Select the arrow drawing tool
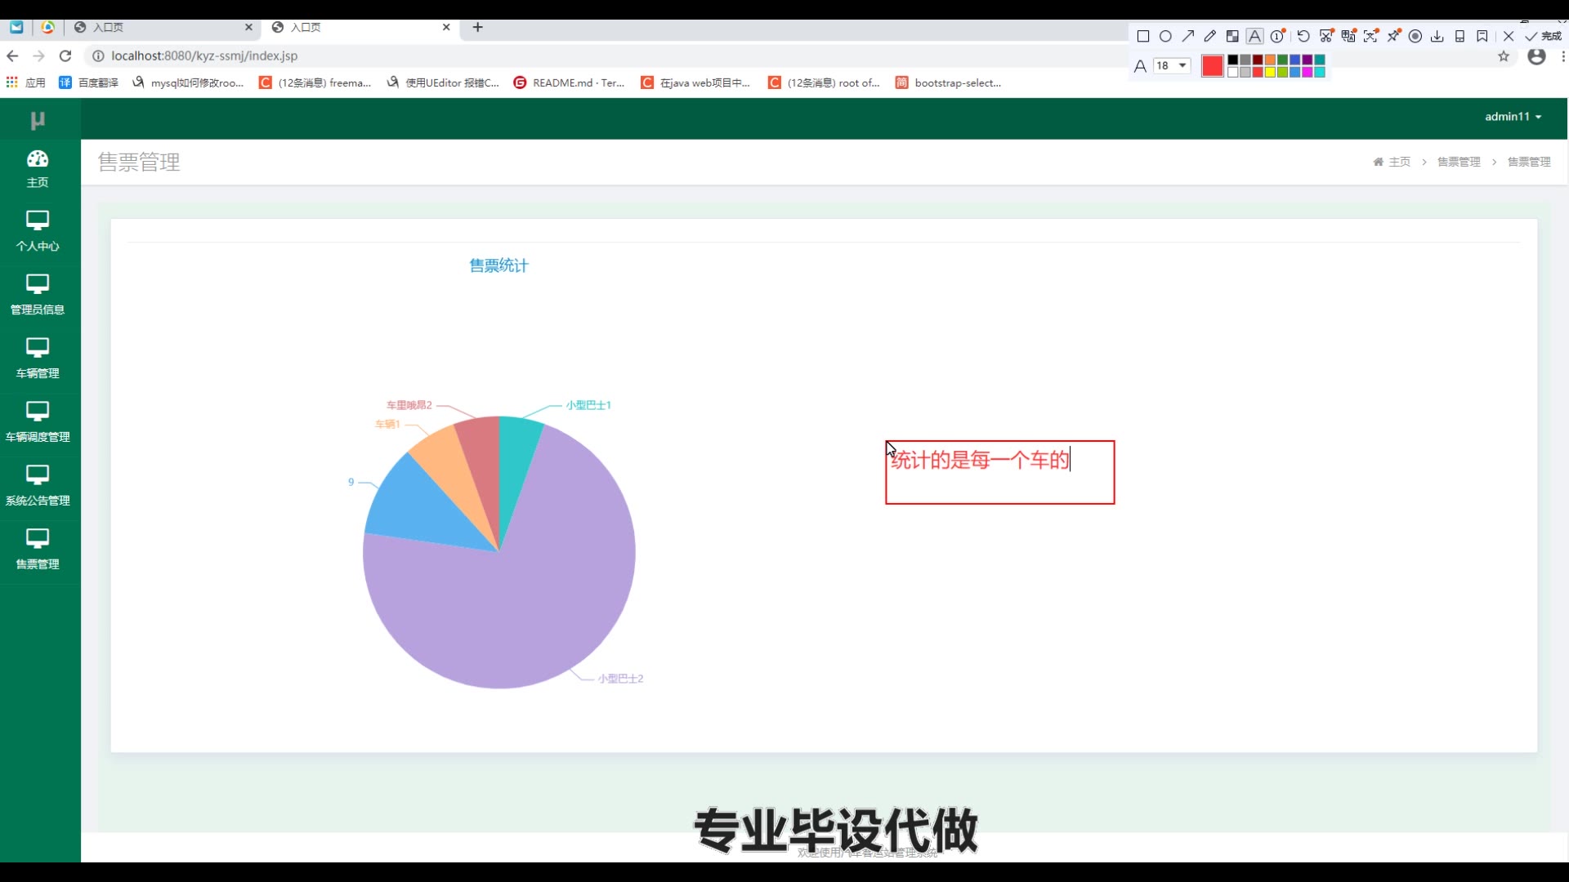Viewport: 1569px width, 882px height. tap(1188, 36)
